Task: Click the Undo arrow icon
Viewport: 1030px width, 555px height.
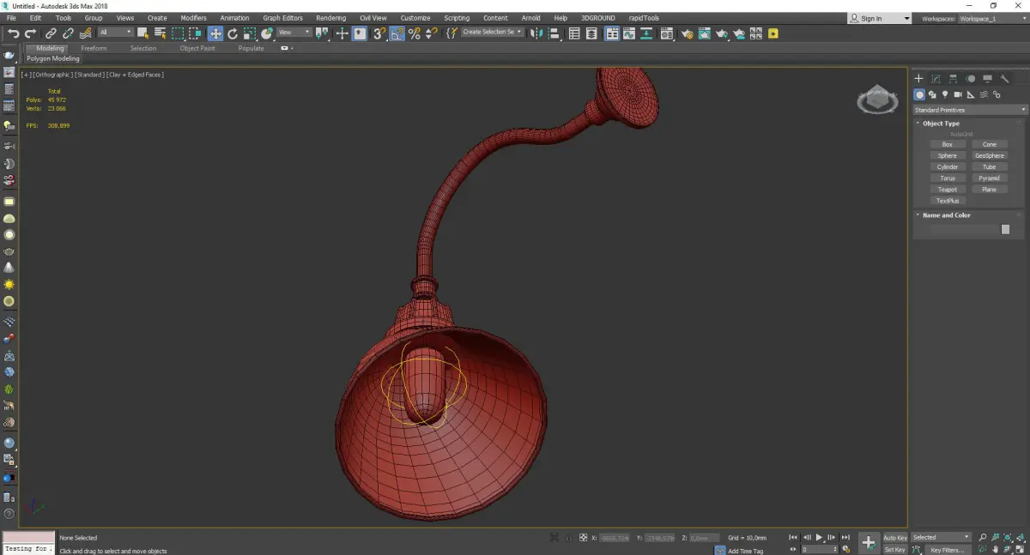Action: [x=14, y=33]
